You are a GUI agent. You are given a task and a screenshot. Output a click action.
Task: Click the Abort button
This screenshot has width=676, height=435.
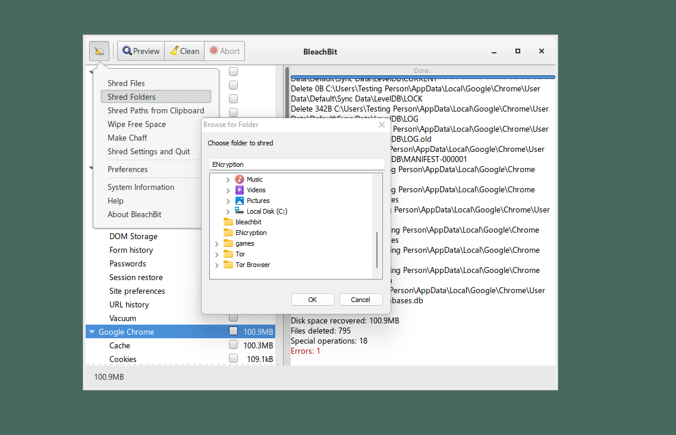tap(225, 51)
